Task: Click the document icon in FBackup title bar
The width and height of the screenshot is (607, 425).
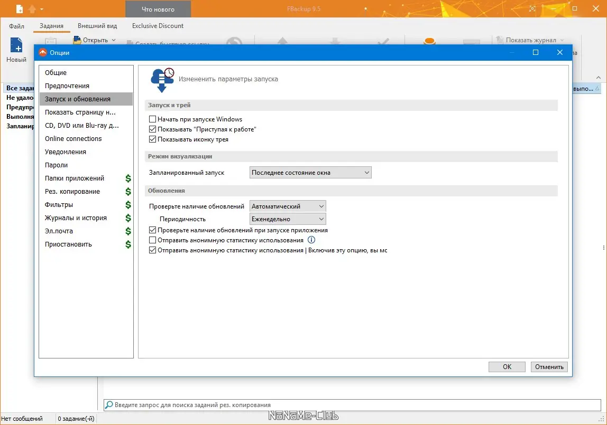Action: 20,8
